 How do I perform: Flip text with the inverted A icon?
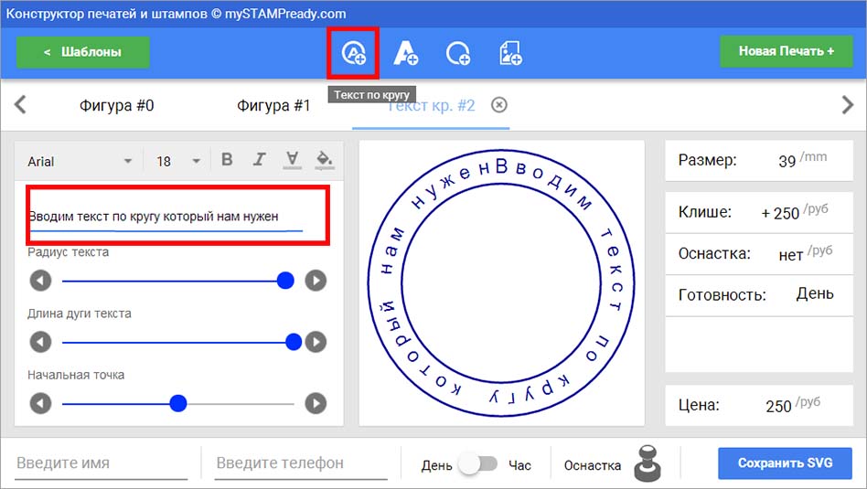pyautogui.click(x=292, y=160)
